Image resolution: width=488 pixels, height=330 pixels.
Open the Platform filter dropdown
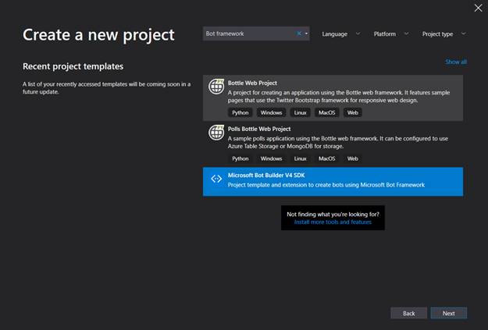[x=391, y=34]
